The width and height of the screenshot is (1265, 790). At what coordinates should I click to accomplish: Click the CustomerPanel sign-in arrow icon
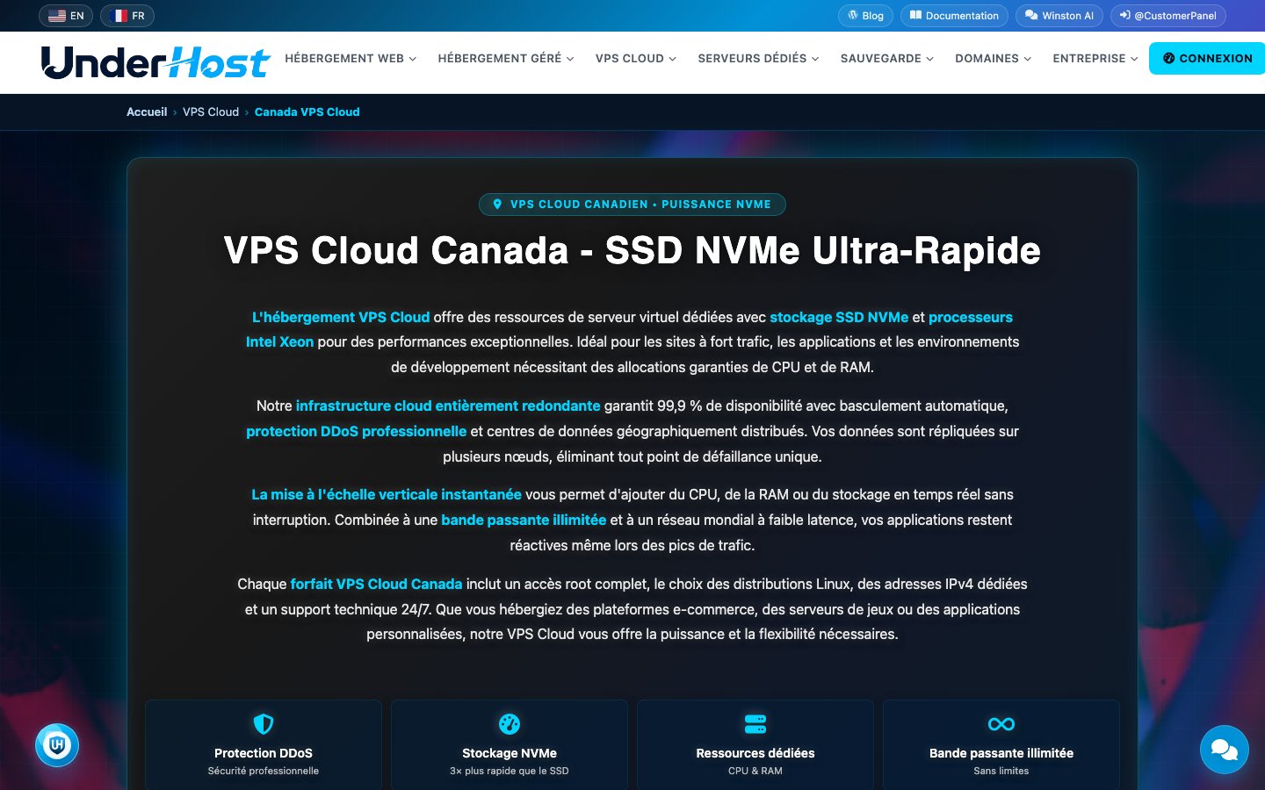tap(1124, 15)
